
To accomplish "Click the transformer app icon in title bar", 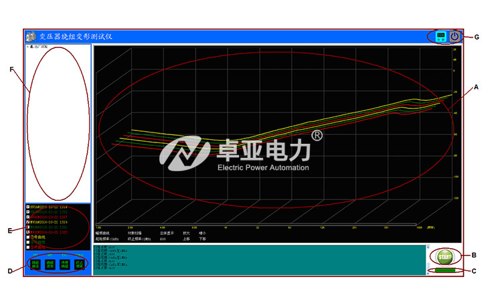I will (x=31, y=37).
